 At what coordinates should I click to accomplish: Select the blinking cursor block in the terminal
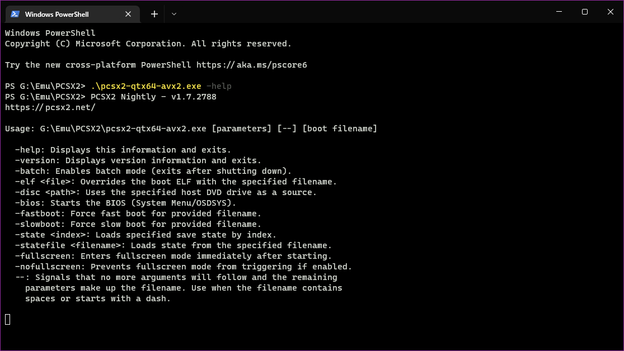tap(7, 319)
